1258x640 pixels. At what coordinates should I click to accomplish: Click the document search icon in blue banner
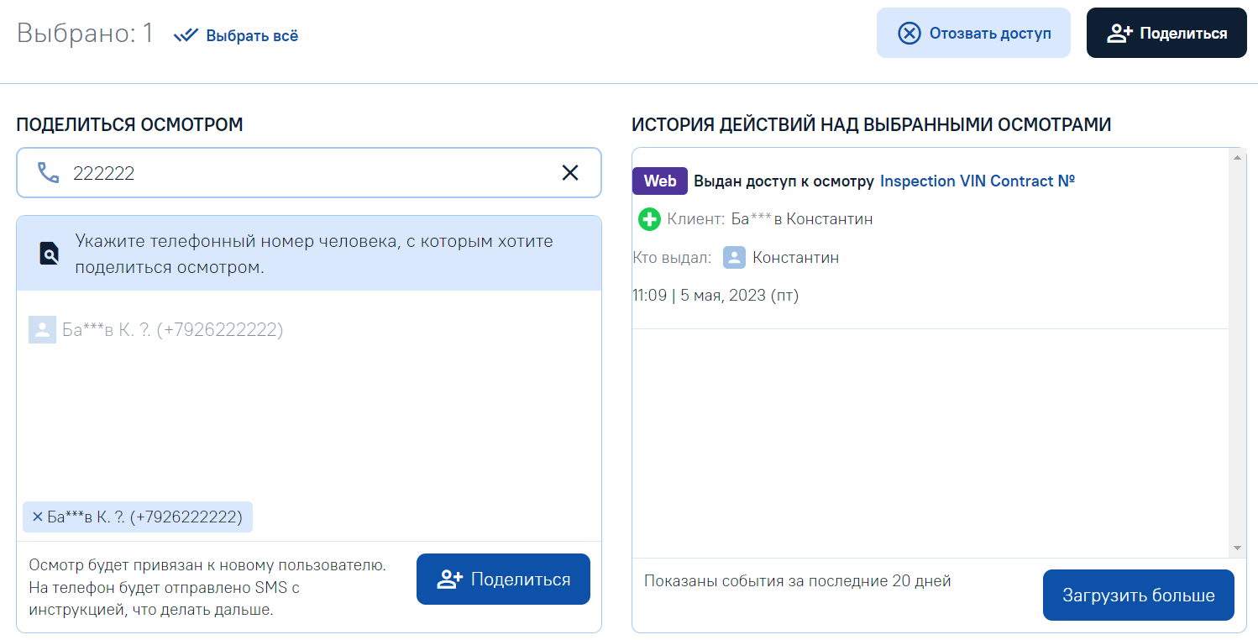50,254
